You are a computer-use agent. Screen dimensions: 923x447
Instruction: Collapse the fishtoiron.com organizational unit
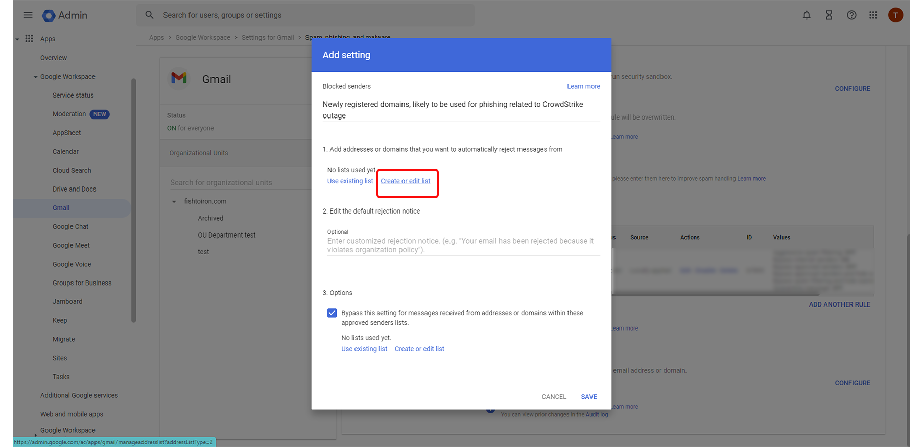pyautogui.click(x=174, y=202)
